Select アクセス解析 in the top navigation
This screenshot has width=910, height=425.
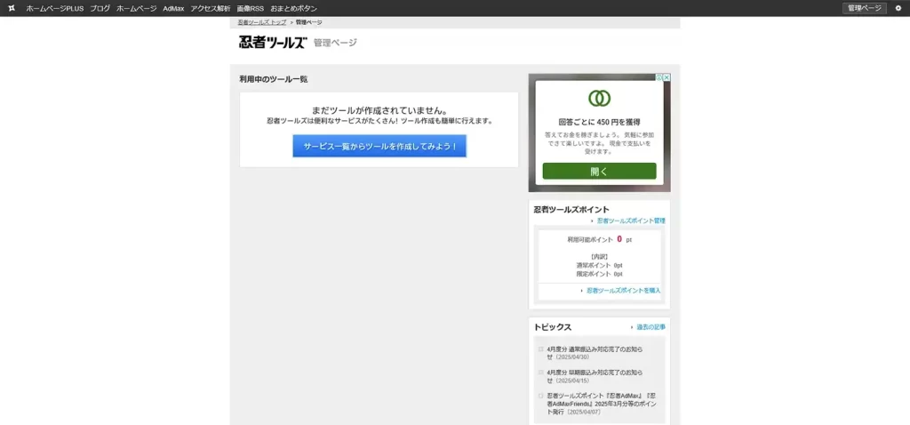210,8
